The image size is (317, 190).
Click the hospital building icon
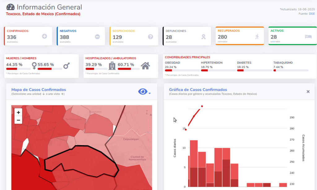coord(112,65)
